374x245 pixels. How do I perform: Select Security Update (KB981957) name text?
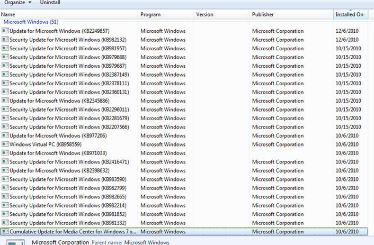pos(68,48)
